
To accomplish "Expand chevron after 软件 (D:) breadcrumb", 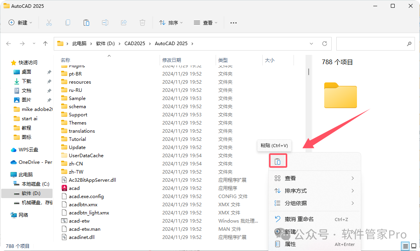I will (x=119, y=44).
